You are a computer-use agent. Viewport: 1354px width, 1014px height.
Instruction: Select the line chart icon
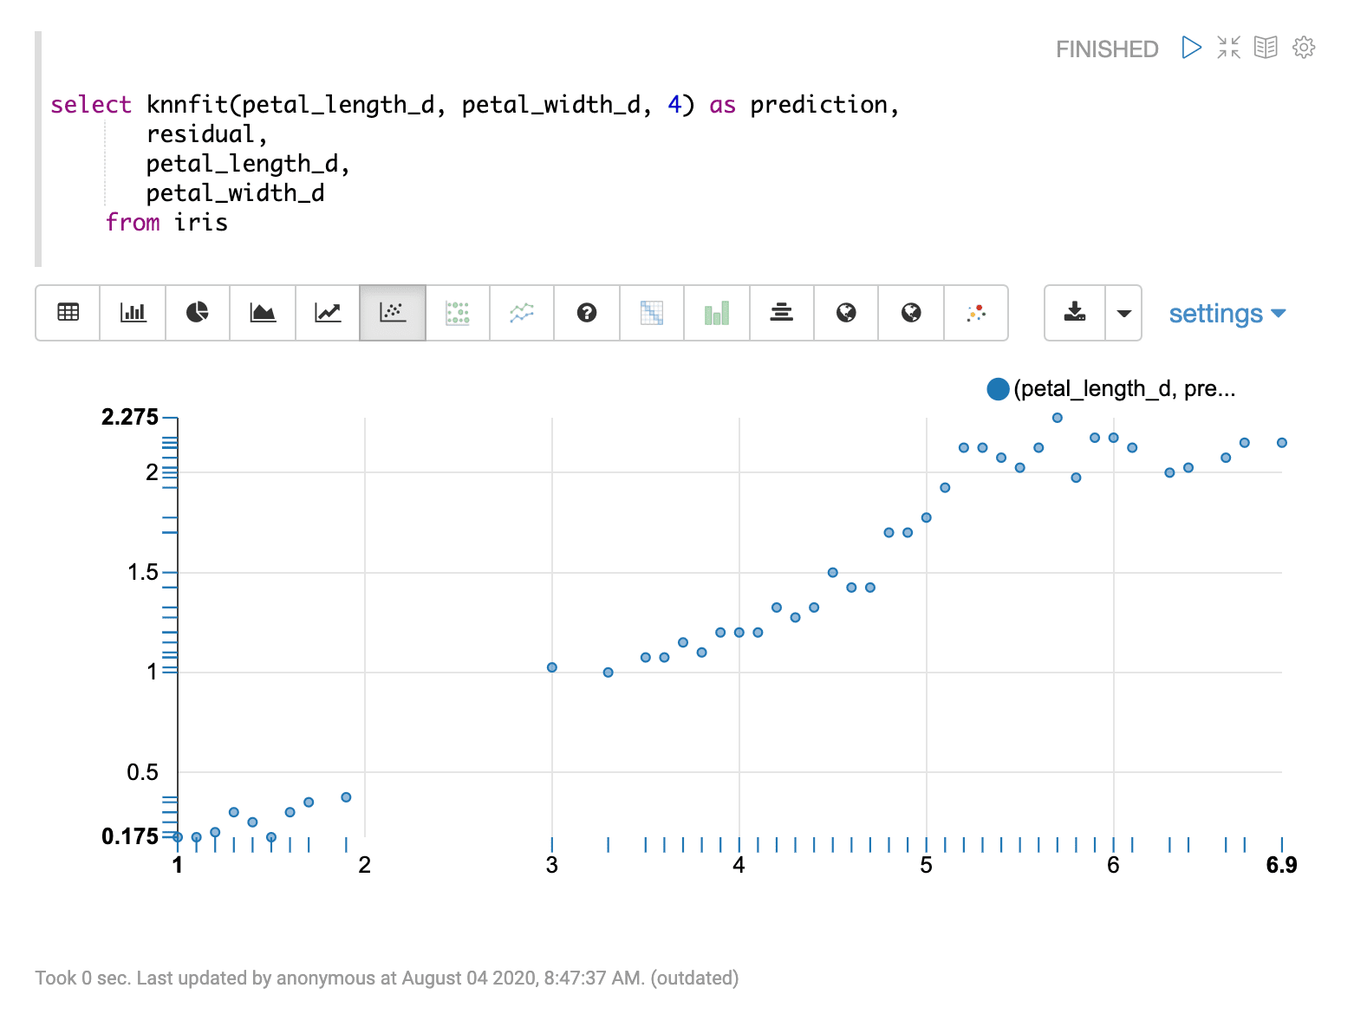(328, 313)
